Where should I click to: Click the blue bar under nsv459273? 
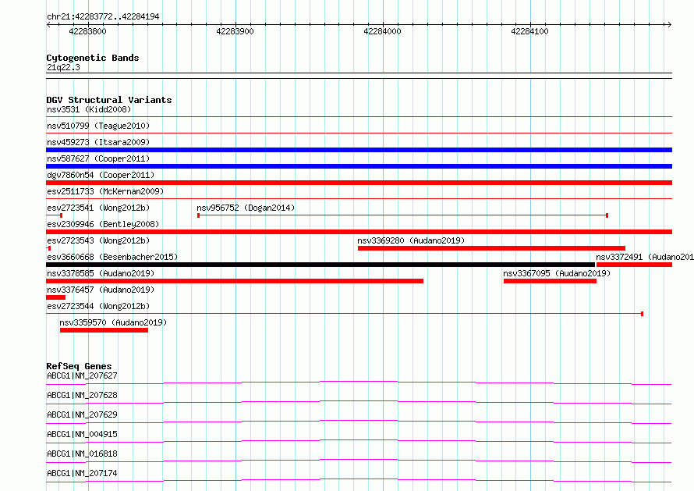click(359, 150)
